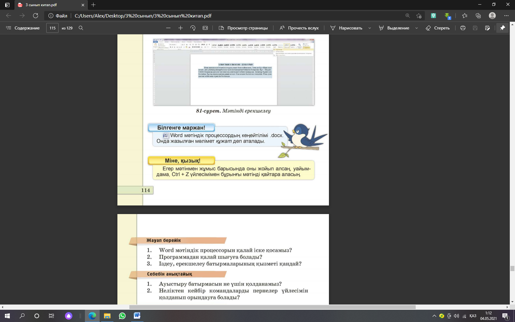Screen dimensions: 515x322
Task: Click the page number 114 label
Action: (x=146, y=190)
